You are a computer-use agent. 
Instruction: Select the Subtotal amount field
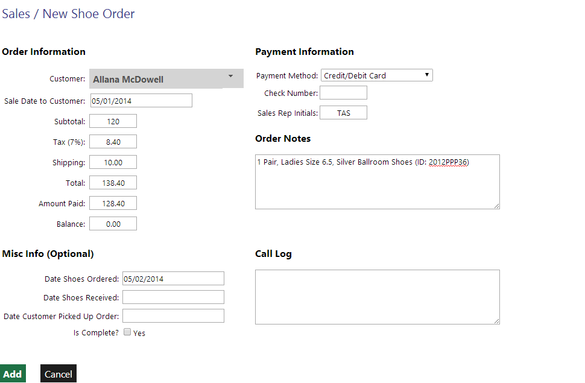[112, 121]
